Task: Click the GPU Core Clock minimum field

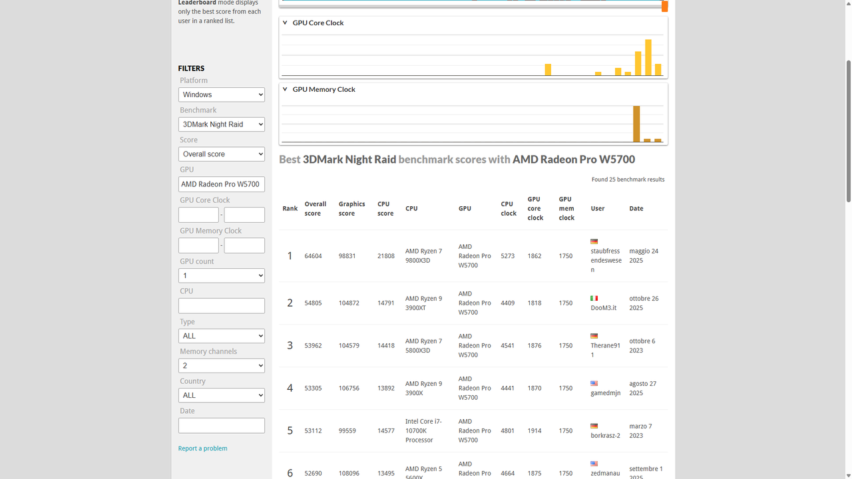Action: pyautogui.click(x=198, y=215)
